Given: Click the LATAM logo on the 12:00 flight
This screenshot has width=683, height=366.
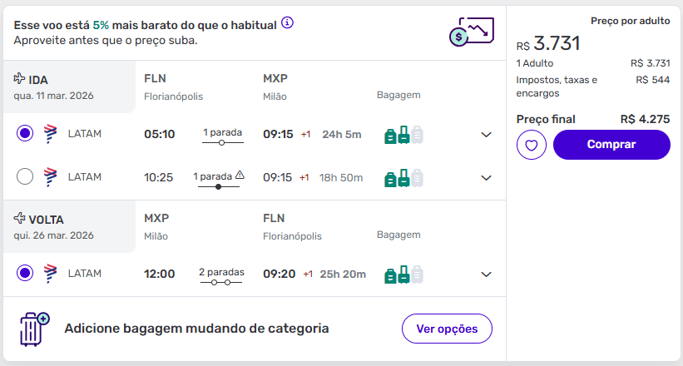Looking at the screenshot, I should click(51, 273).
